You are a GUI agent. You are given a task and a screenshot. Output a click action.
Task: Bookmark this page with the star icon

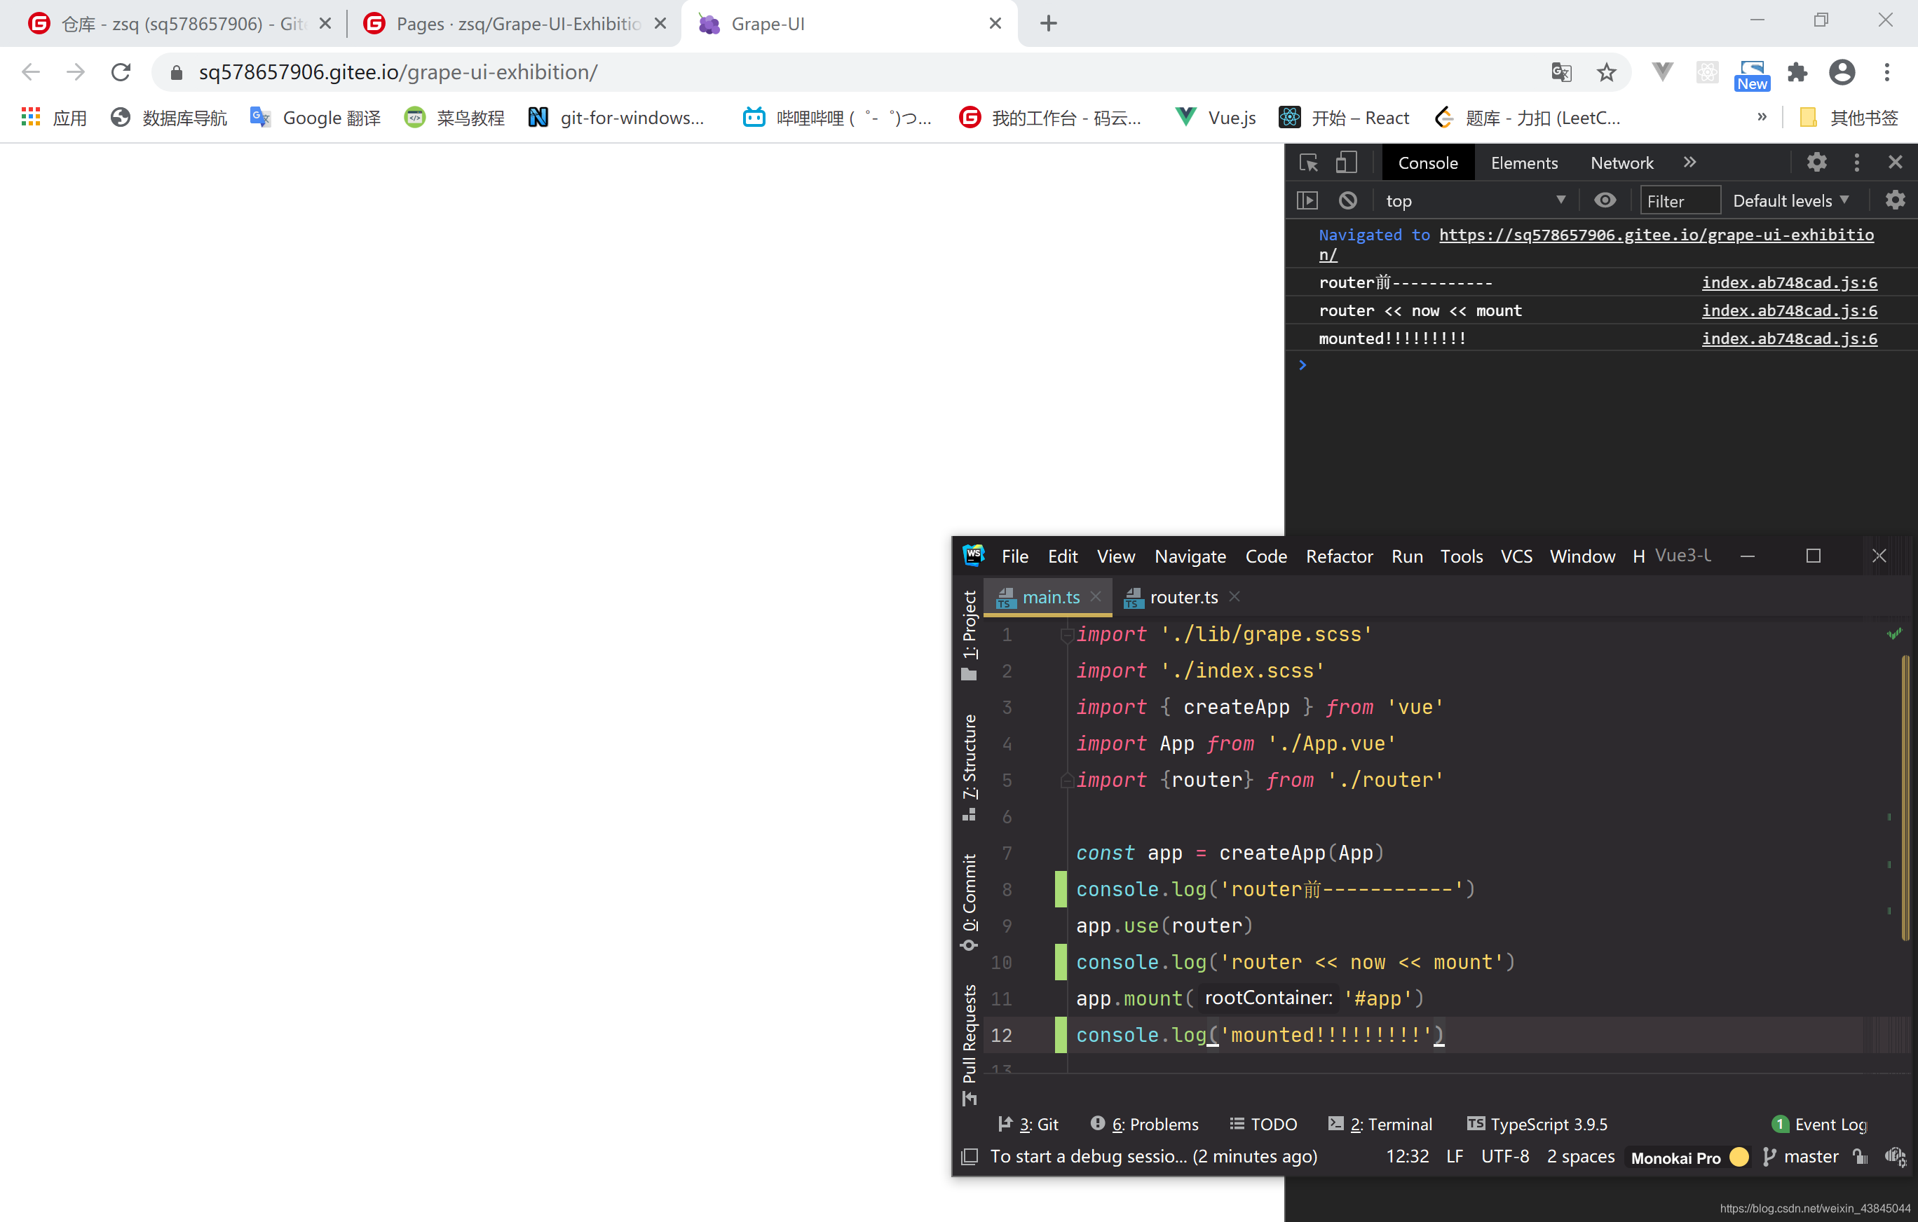(x=1606, y=72)
